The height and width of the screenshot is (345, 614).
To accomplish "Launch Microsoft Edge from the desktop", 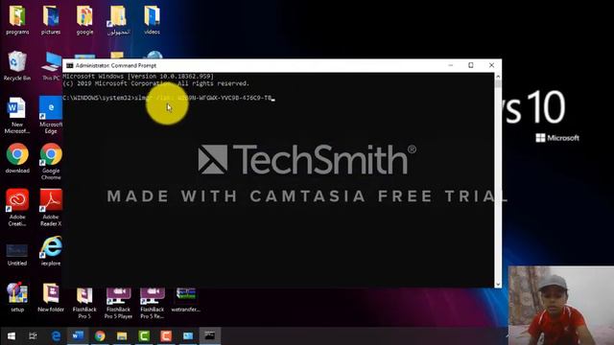I will [x=51, y=115].
